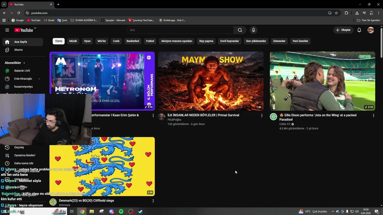Open Discord from the taskbar
The height and width of the screenshot is (215, 383).
pyautogui.click(x=111, y=211)
